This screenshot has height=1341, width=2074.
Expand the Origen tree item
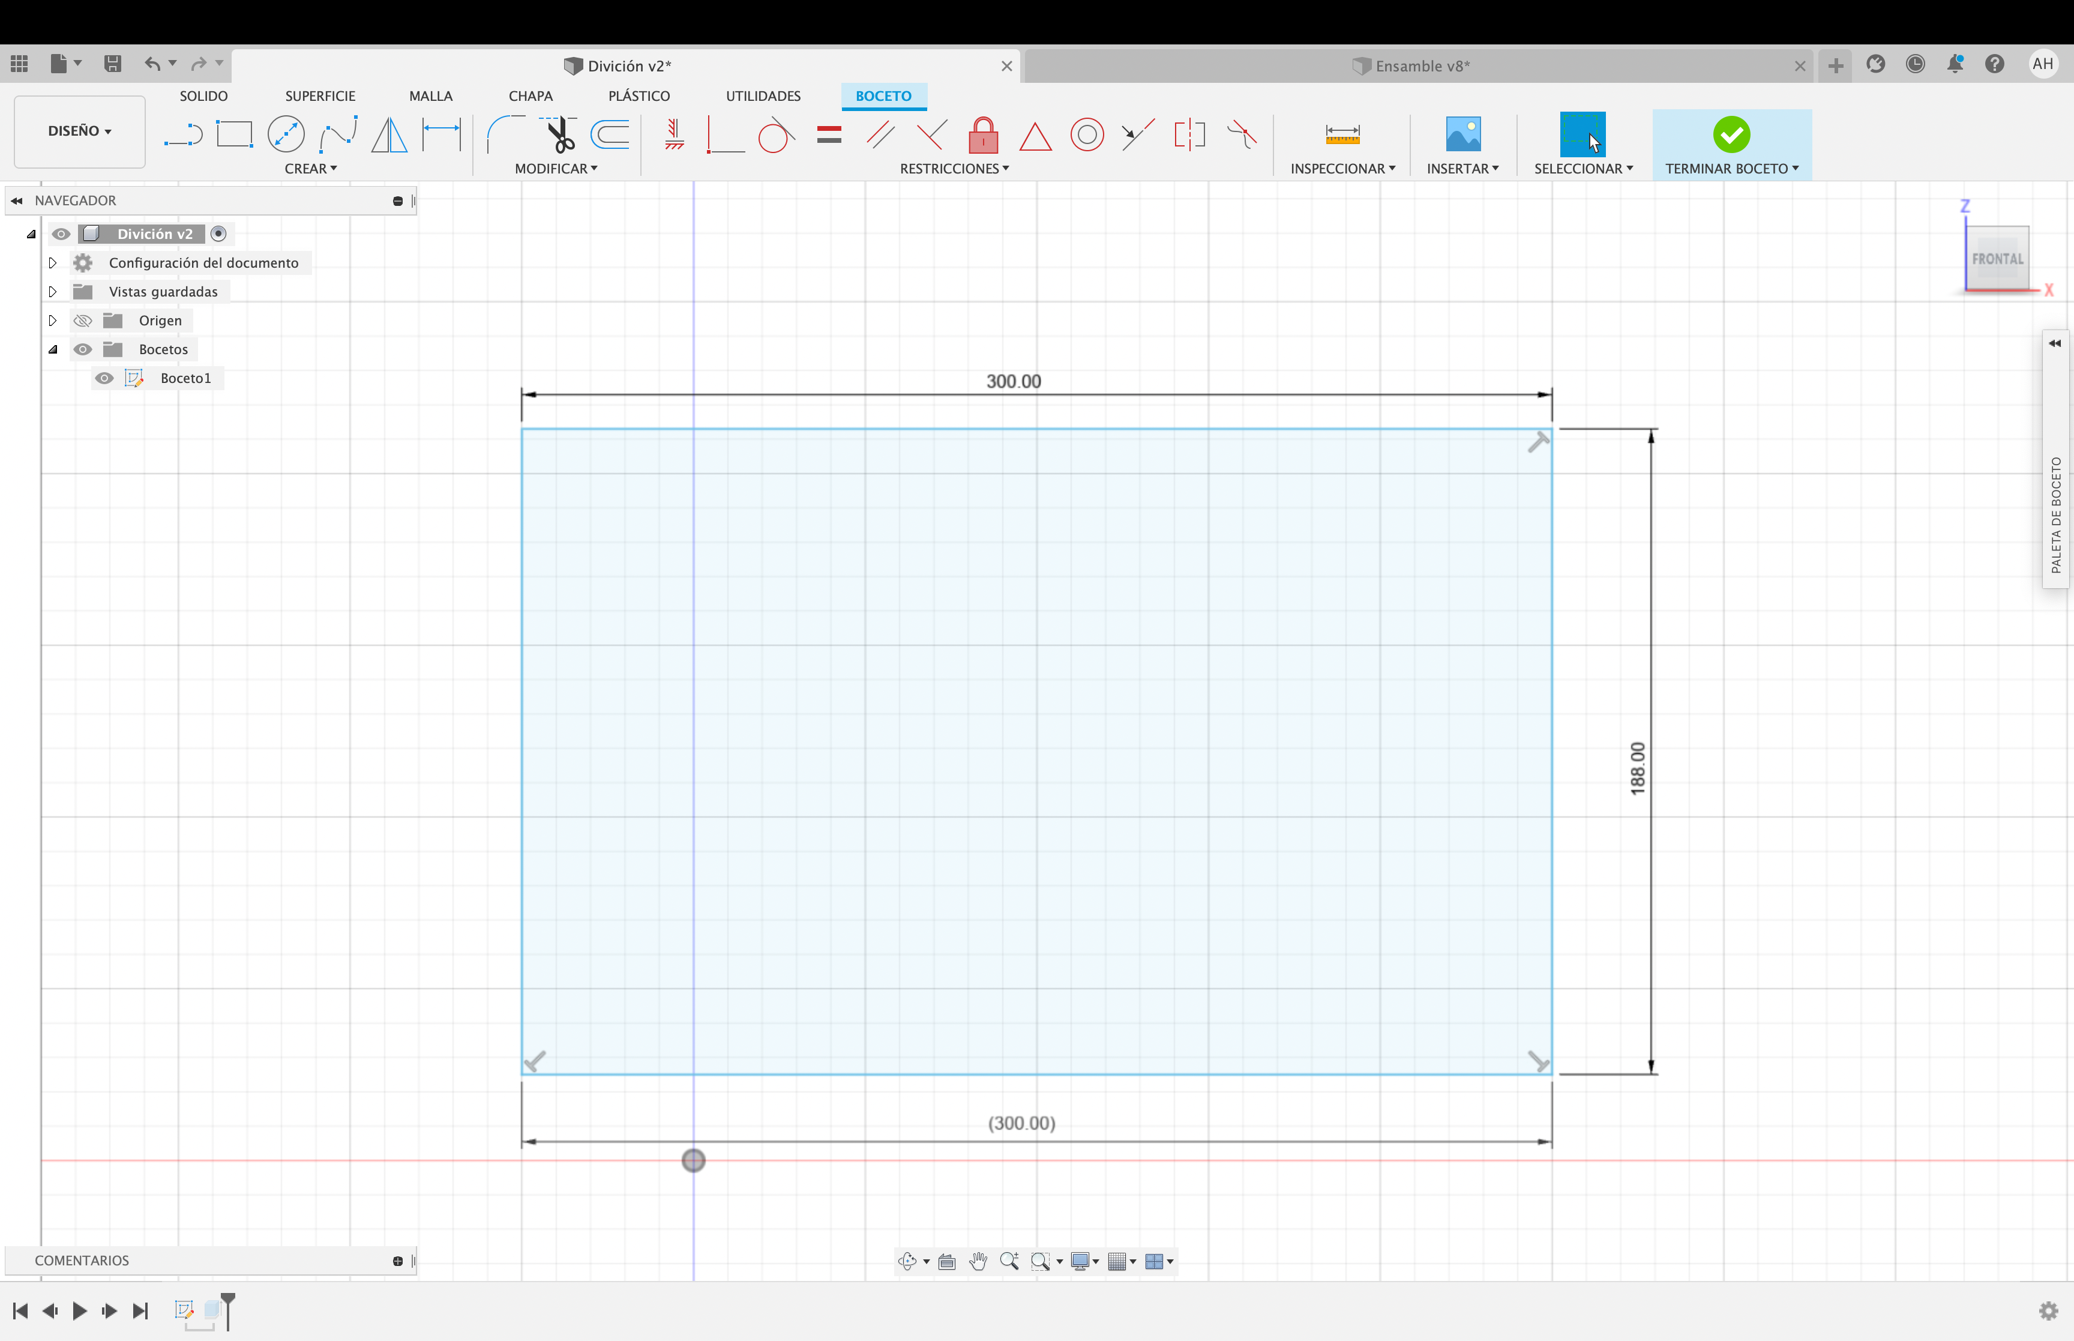coord(52,319)
